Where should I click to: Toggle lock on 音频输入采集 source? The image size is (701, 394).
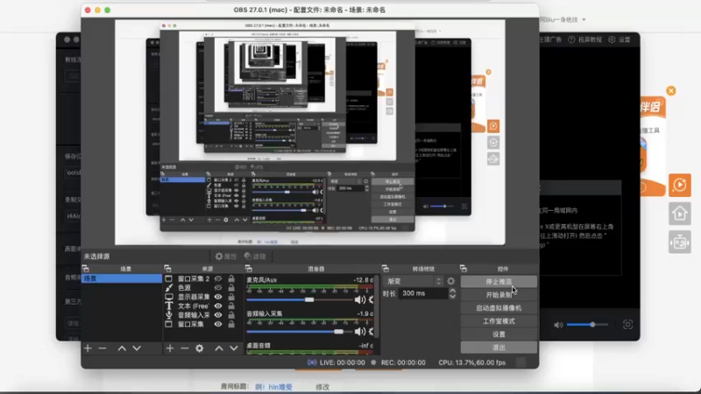231,315
